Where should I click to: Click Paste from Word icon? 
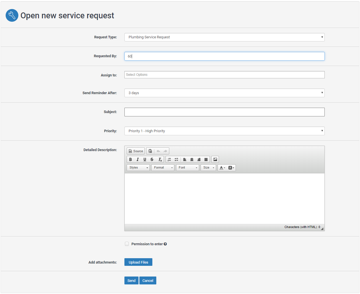pos(150,151)
